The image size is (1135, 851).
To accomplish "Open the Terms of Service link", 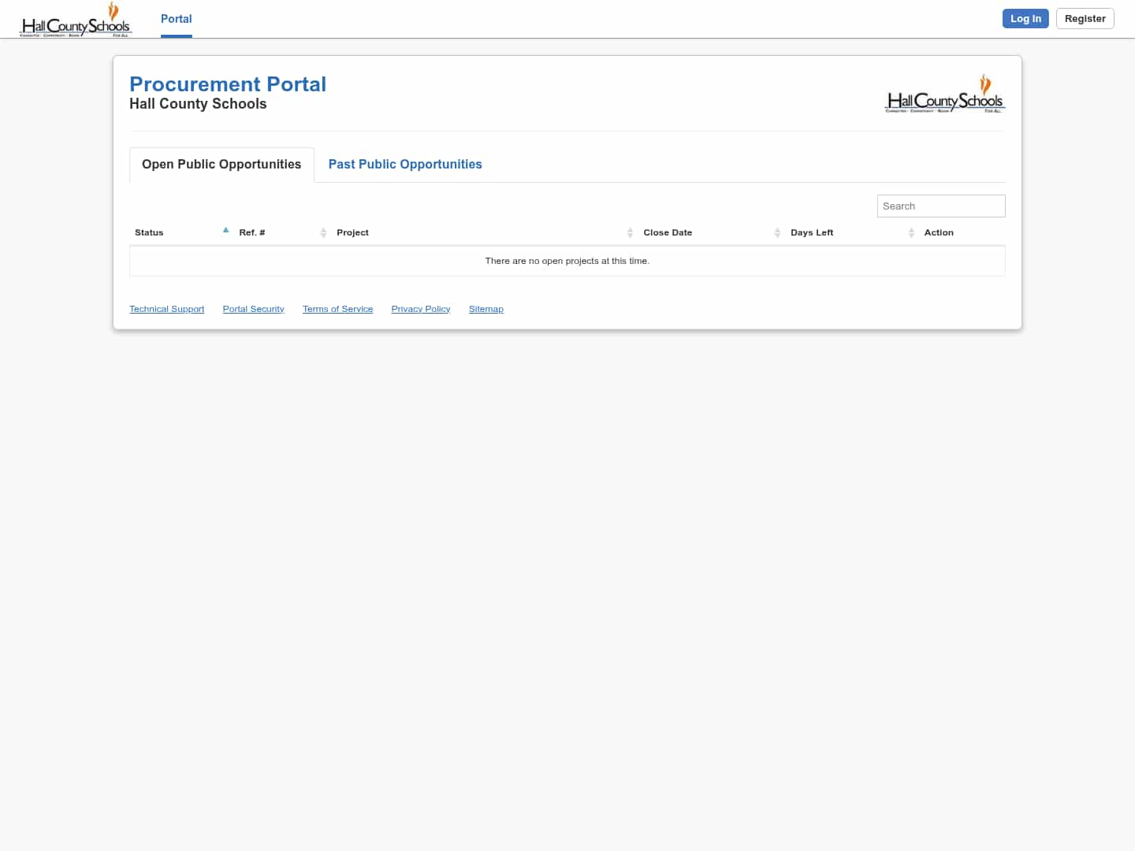I will click(x=337, y=309).
